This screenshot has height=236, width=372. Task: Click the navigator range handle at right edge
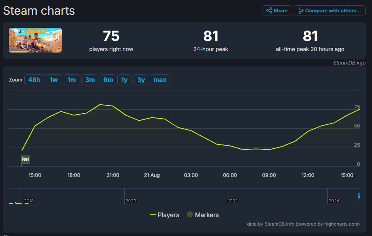pos(359,196)
